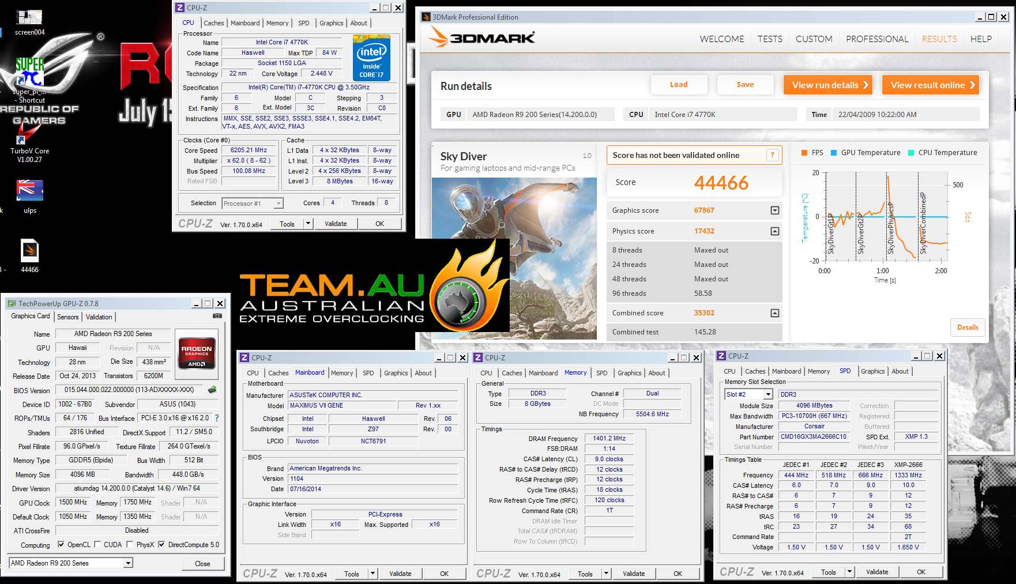The height and width of the screenshot is (584, 1016).
Task: Click the GPU Clock 1500 MHz field in GPU-Z
Action: tap(73, 502)
